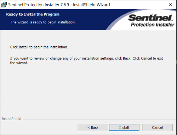
Task: Cancel the Sentinel installation wizard
Action: click(157, 127)
